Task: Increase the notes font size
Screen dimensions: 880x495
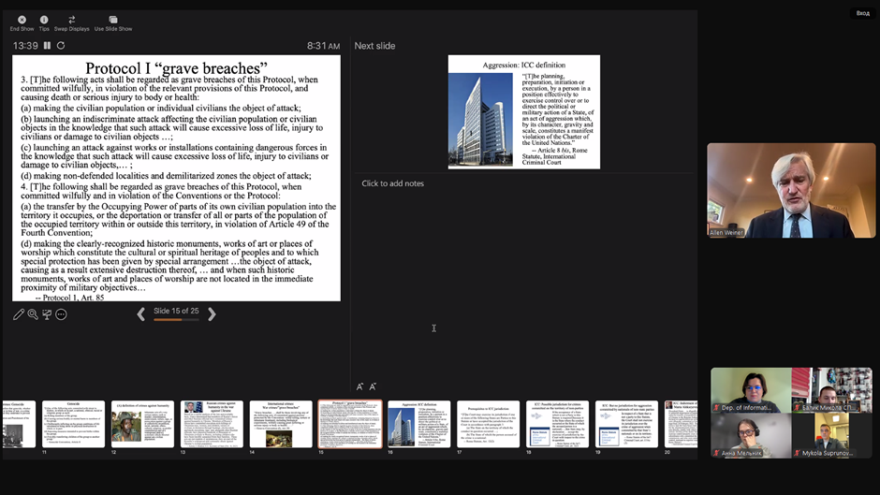Action: click(359, 386)
